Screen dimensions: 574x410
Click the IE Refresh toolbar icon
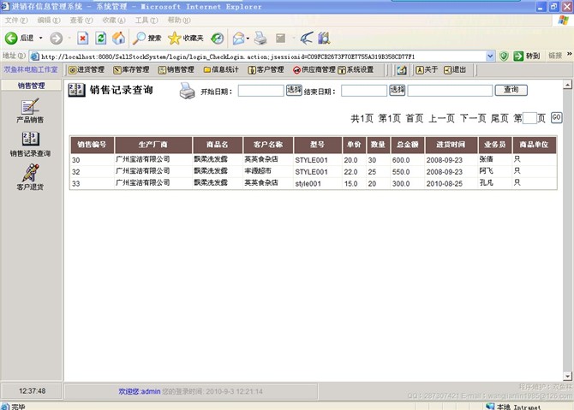[100, 38]
